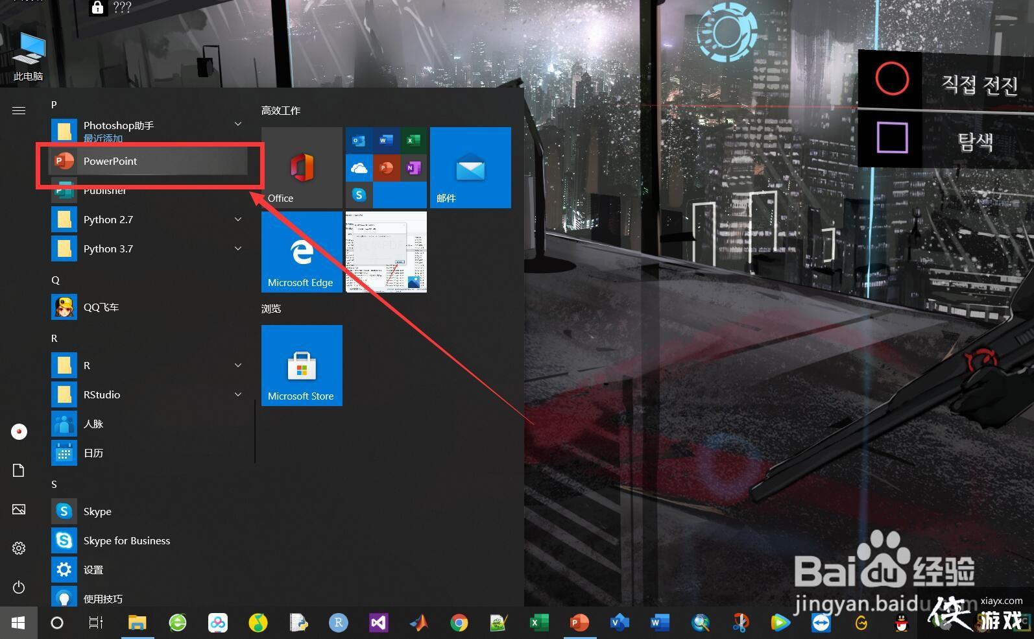Open Publisher in the Start menu list

149,190
